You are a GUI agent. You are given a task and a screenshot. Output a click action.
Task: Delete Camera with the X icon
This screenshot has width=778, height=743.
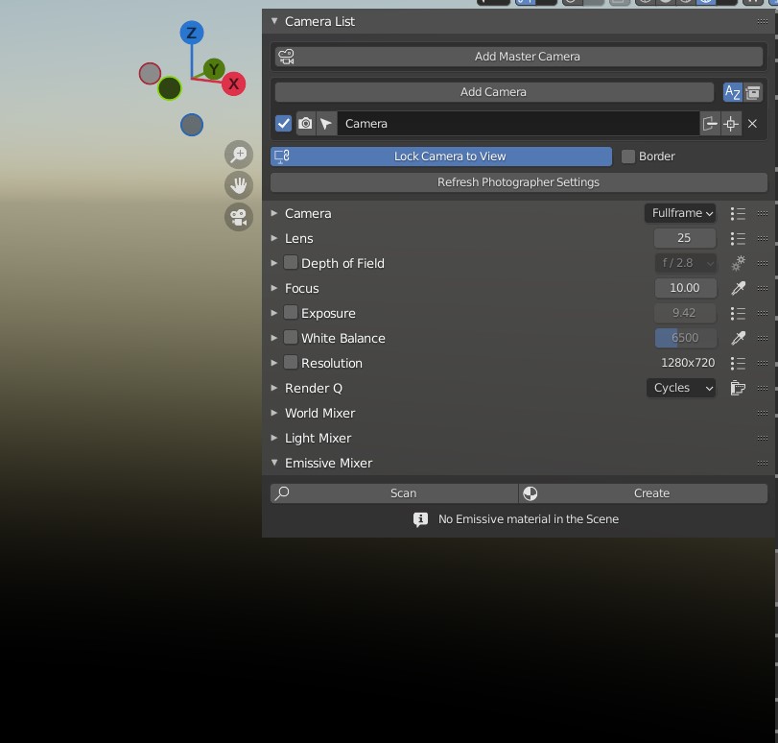[x=752, y=124]
